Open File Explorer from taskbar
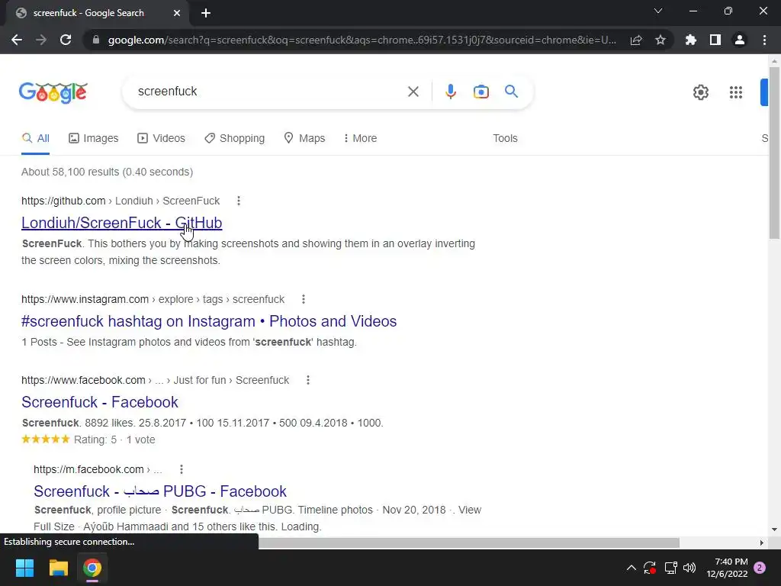The height and width of the screenshot is (586, 781). [x=58, y=568]
